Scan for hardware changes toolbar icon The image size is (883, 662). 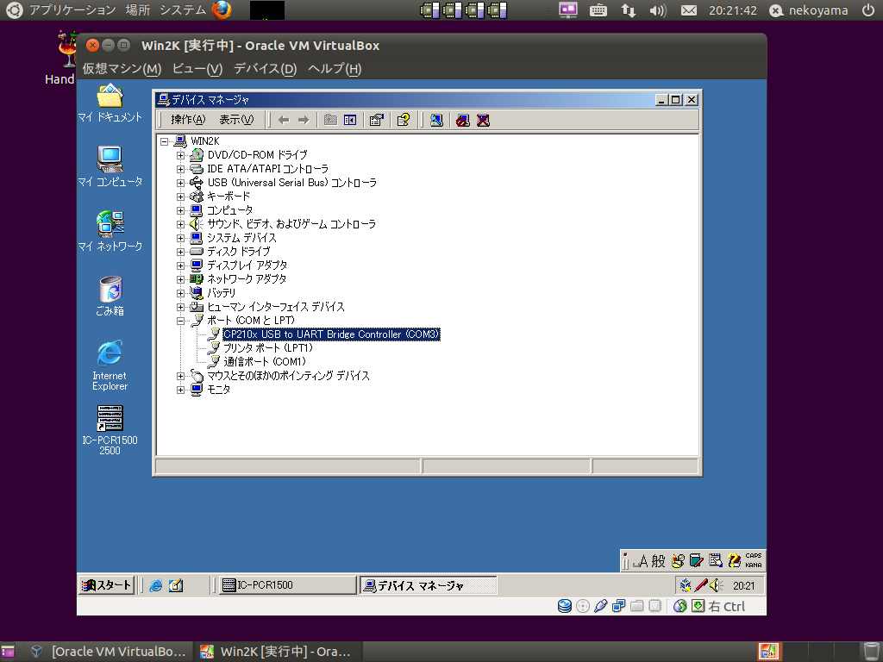click(x=436, y=120)
